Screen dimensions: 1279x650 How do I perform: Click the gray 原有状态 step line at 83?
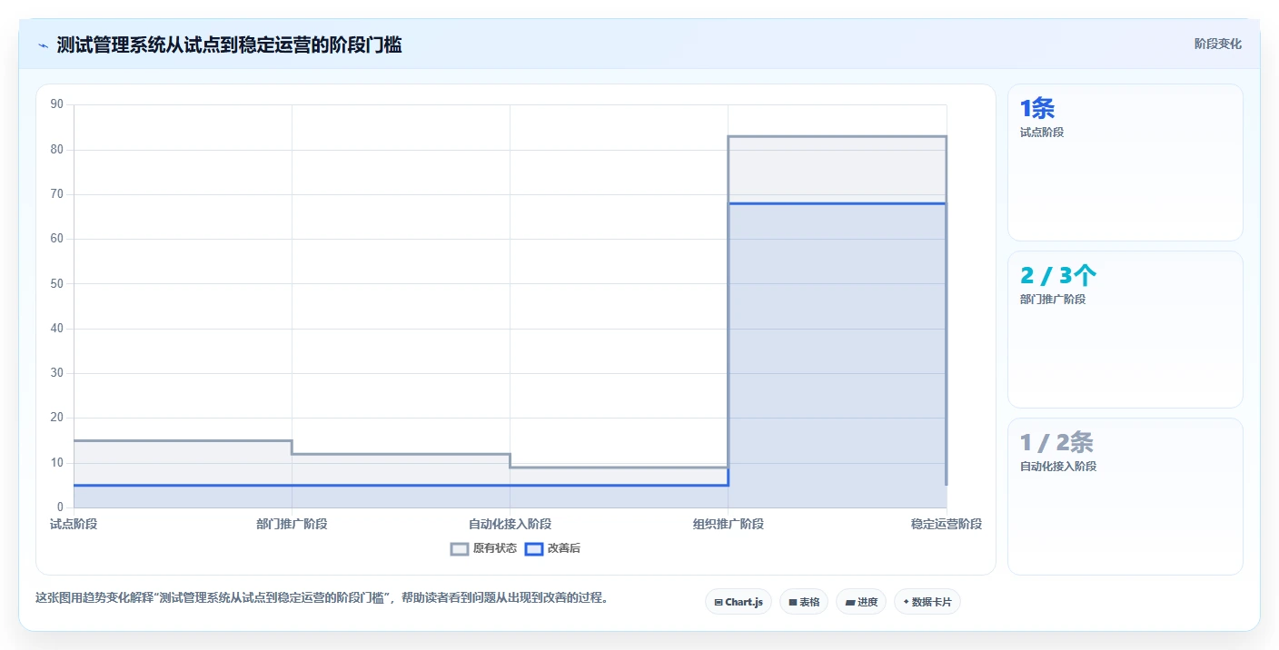837,136
